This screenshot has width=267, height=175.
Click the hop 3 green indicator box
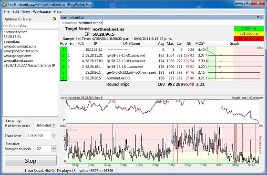pyautogui.click(x=63, y=61)
